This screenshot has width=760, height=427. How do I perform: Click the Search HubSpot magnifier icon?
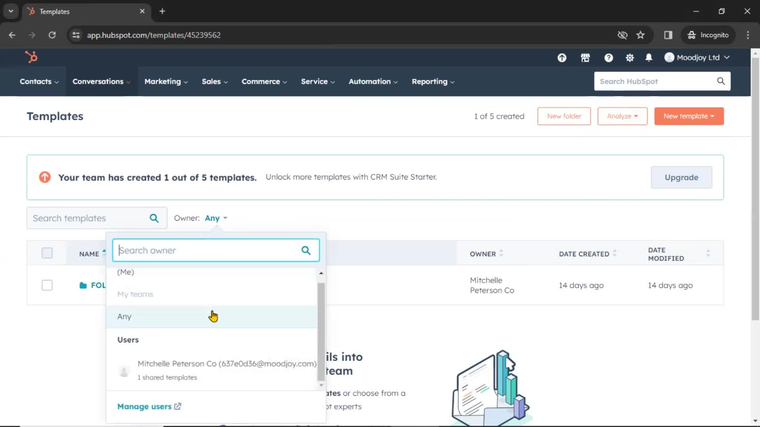[721, 81]
